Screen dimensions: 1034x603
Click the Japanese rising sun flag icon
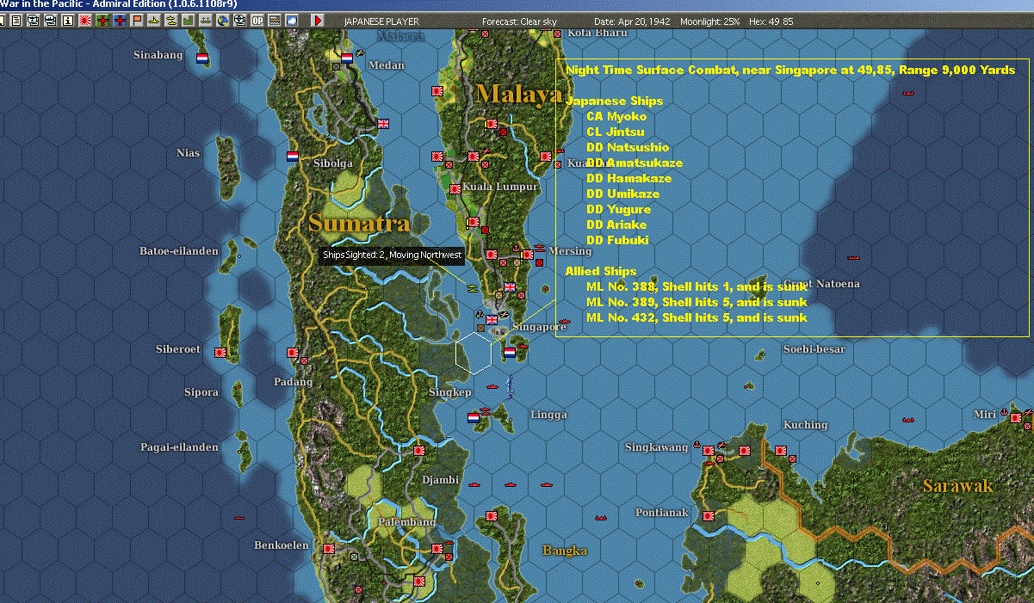tap(85, 20)
